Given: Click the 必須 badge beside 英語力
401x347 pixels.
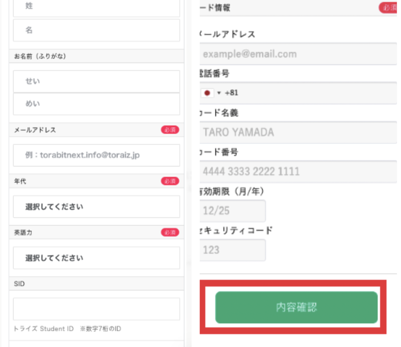Looking at the screenshot, I should pyautogui.click(x=170, y=232).
